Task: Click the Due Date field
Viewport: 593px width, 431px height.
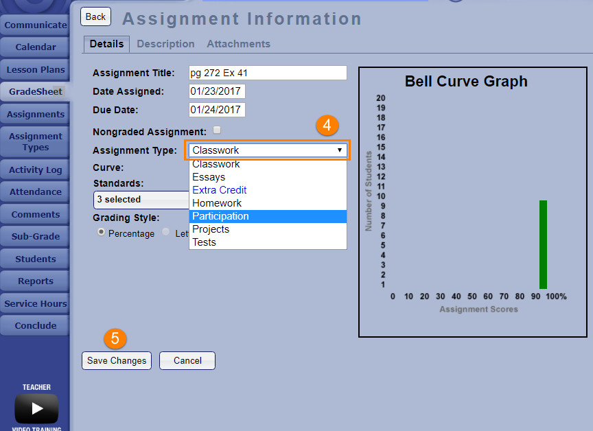Action: [x=216, y=110]
